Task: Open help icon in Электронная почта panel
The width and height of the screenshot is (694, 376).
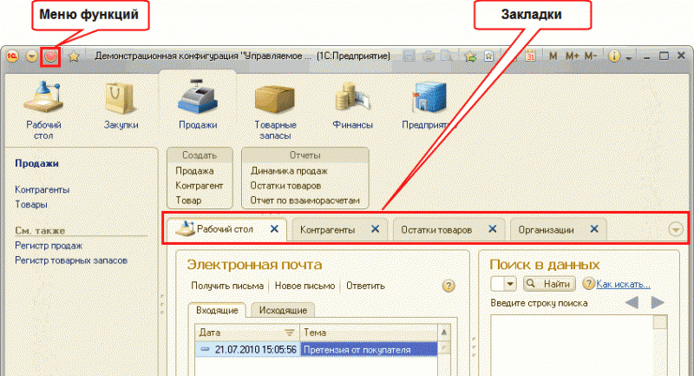Action: pyautogui.click(x=448, y=286)
